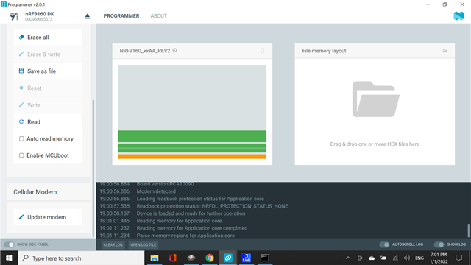Open the ABOUT tab
The image size is (471, 265).
[x=159, y=16]
